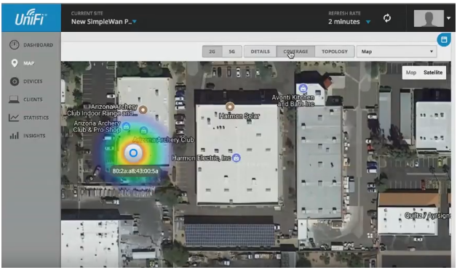
Task: Switch to the Details tab
Action: click(261, 52)
